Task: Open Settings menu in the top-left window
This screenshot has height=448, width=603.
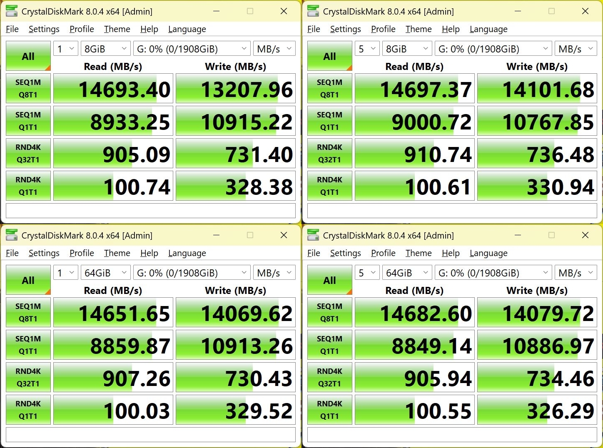Action: point(44,29)
